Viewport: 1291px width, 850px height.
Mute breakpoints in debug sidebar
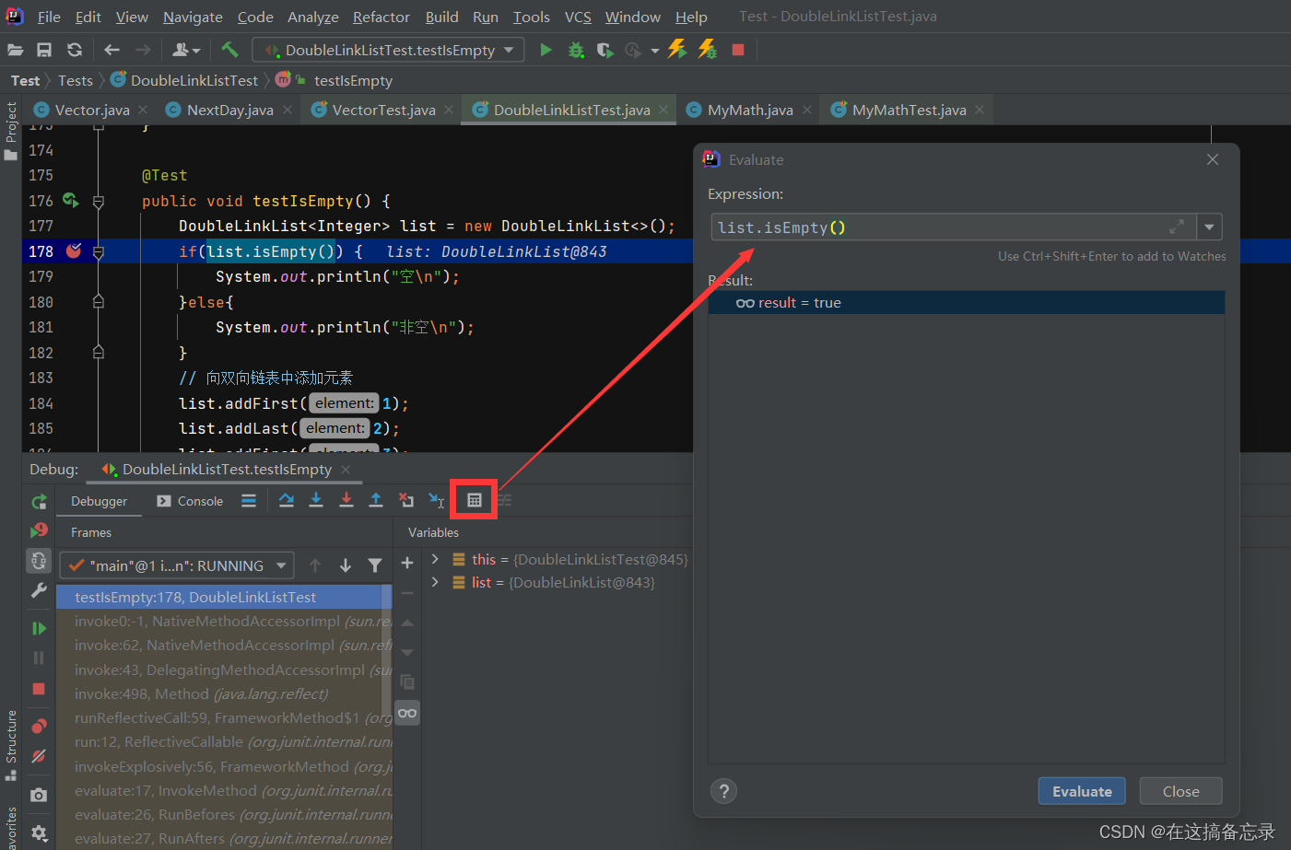[x=39, y=756]
